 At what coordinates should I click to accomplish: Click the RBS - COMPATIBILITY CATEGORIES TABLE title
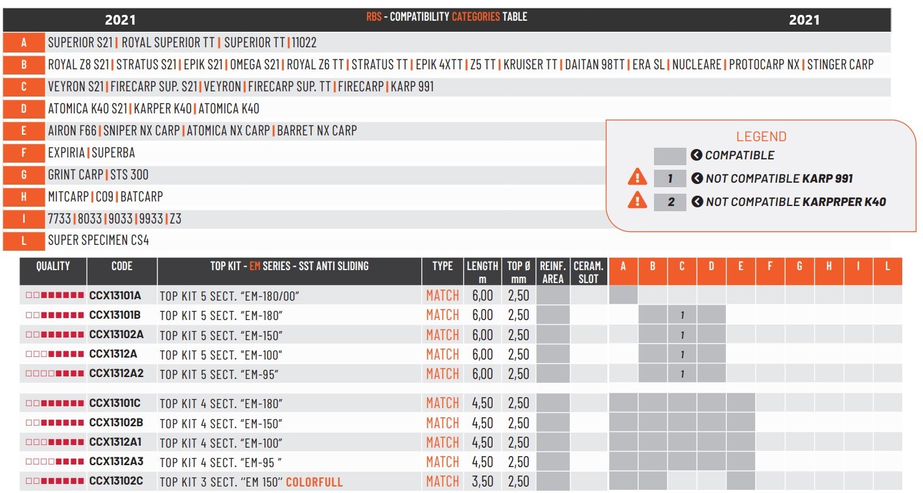[x=447, y=17]
